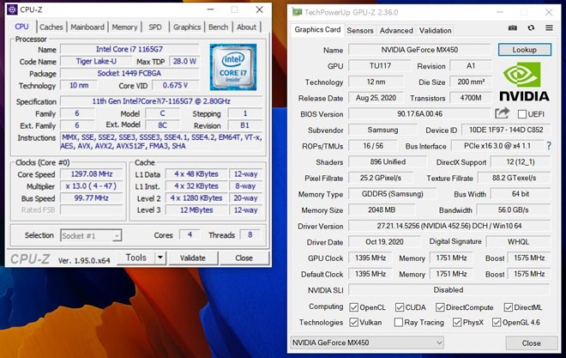Screen dimensions: 566x358
Task: Click the Core Speed value 1297.08 MHz
Action: (92, 174)
